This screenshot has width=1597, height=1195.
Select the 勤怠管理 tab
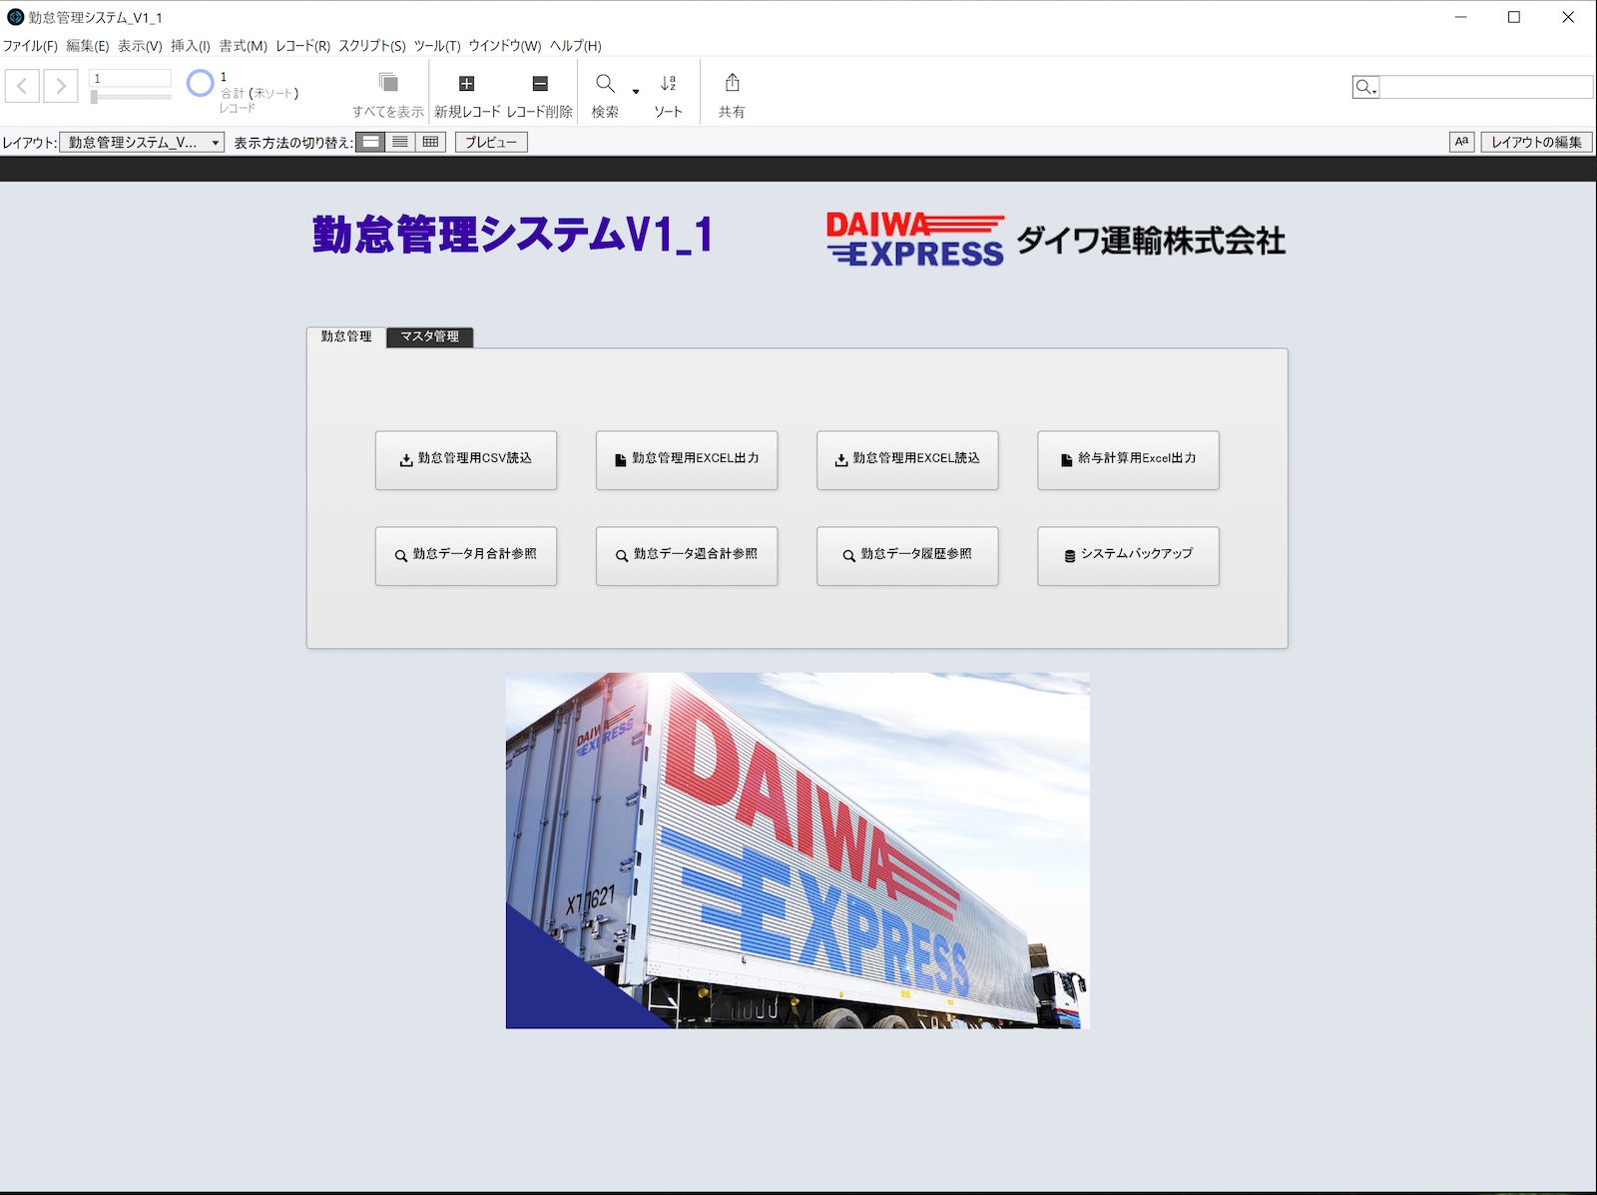[346, 336]
